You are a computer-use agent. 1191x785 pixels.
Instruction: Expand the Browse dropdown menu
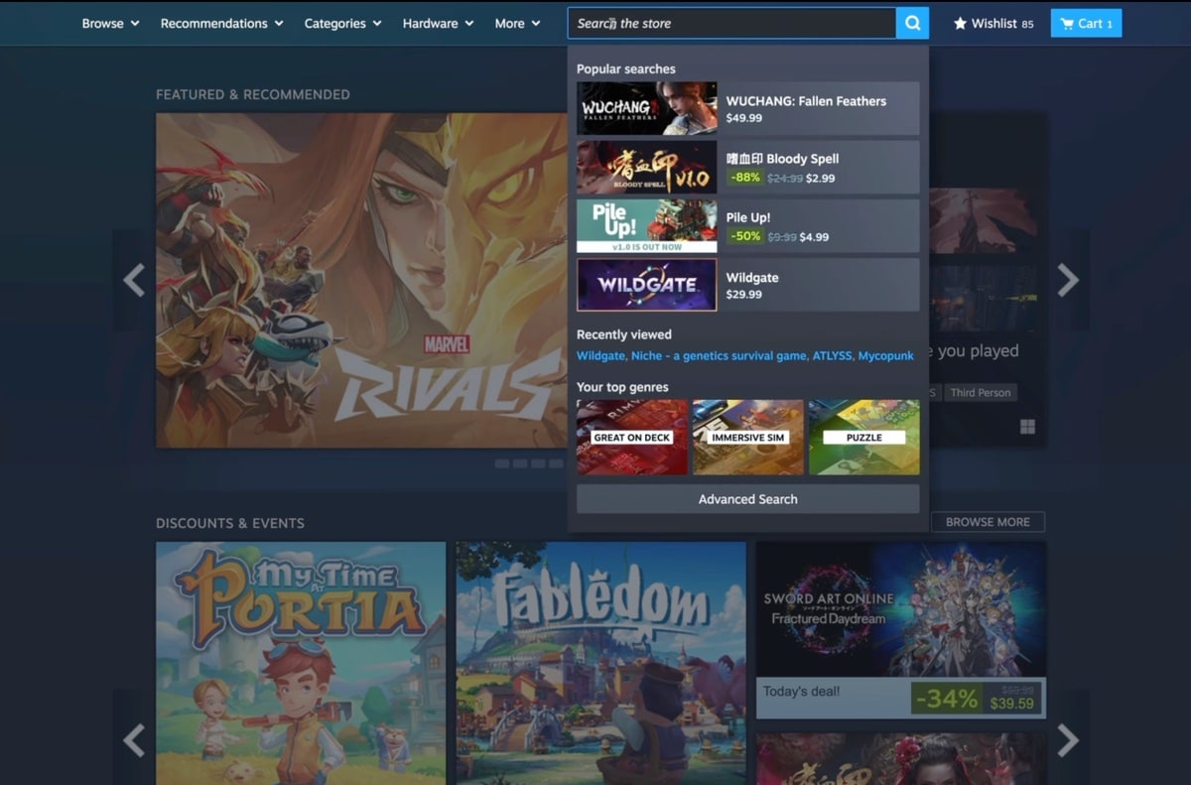tap(110, 23)
